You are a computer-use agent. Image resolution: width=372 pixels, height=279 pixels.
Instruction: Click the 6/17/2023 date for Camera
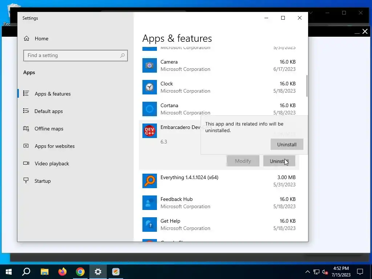284,69
